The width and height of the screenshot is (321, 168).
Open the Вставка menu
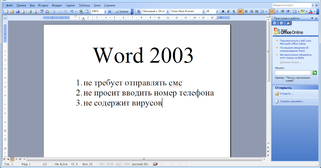coord(43,5)
